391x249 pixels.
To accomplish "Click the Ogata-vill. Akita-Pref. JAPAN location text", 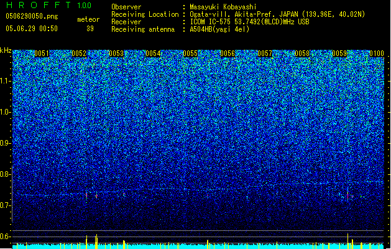I will coord(277,14).
